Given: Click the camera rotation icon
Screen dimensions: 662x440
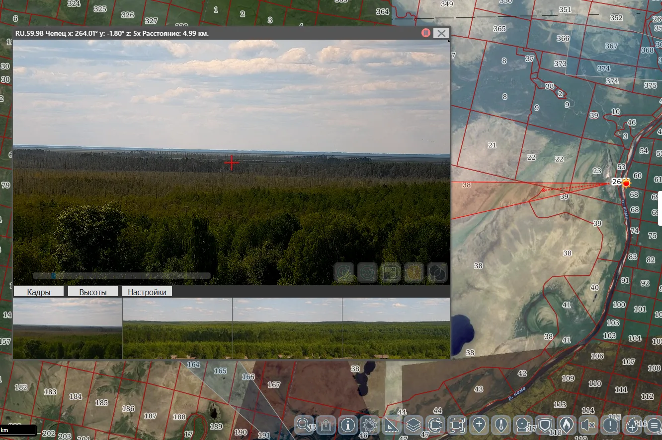Looking at the screenshot, I should [x=435, y=425].
